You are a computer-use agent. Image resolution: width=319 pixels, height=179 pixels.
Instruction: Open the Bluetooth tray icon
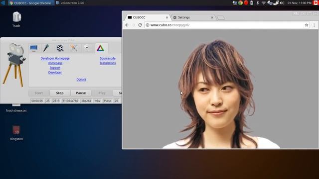tap(258, 3)
